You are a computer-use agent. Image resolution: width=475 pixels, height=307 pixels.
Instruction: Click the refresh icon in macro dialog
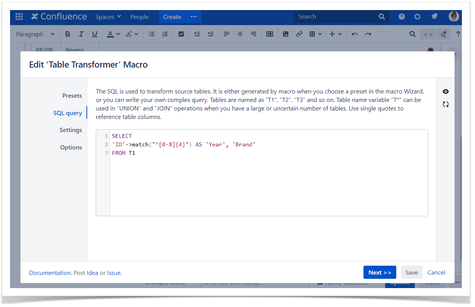click(x=446, y=104)
